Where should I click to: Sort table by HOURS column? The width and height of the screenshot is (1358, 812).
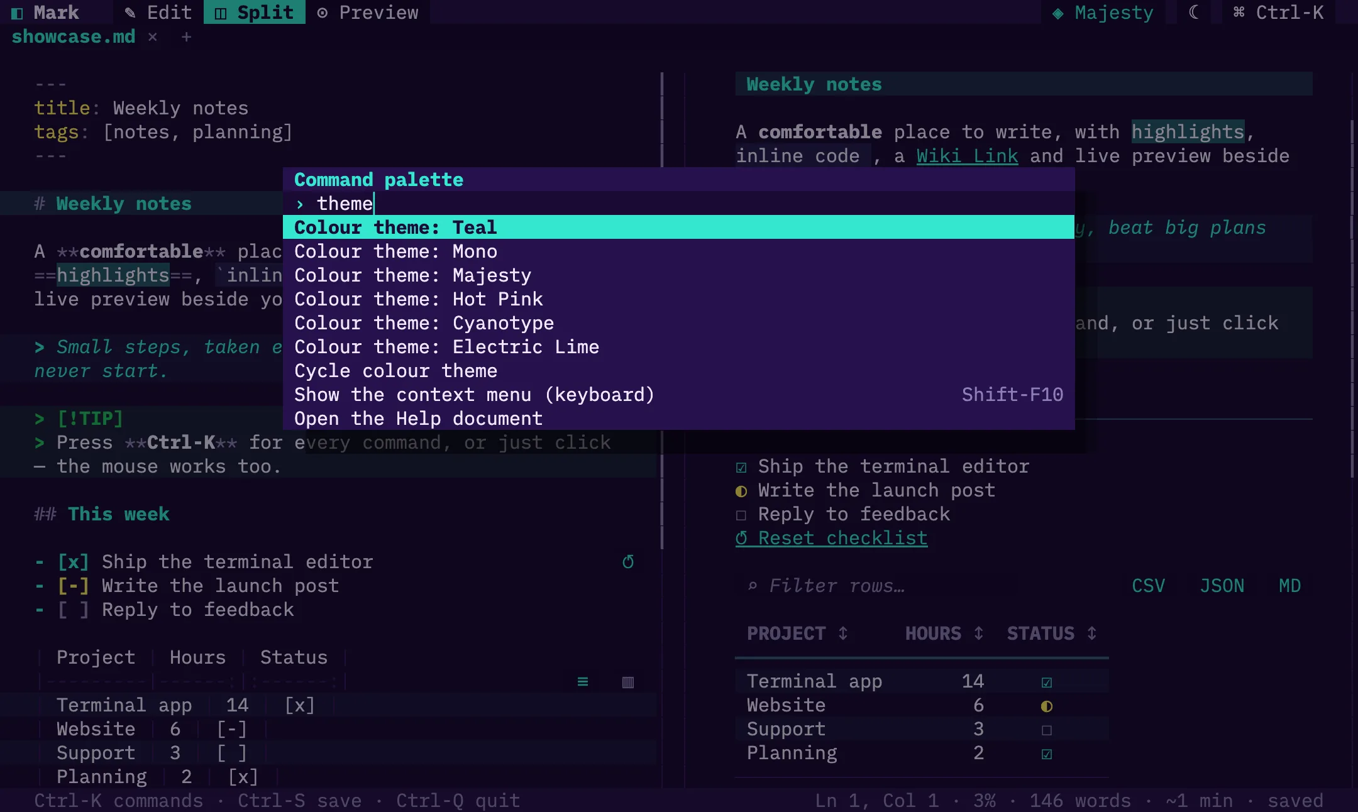[x=944, y=633]
